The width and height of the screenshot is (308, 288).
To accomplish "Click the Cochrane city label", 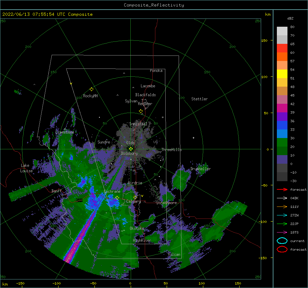I will pos(112,191).
